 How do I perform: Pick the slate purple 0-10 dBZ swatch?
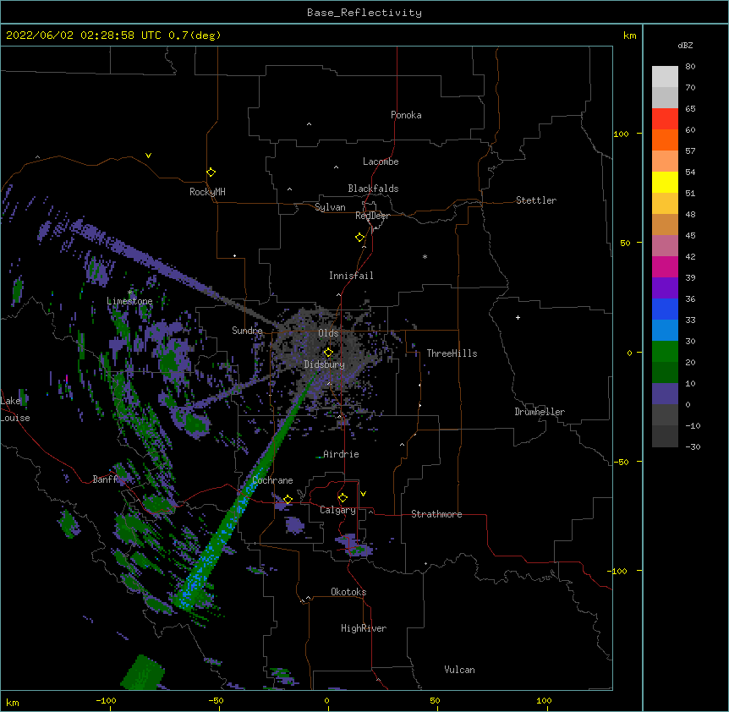coord(665,394)
